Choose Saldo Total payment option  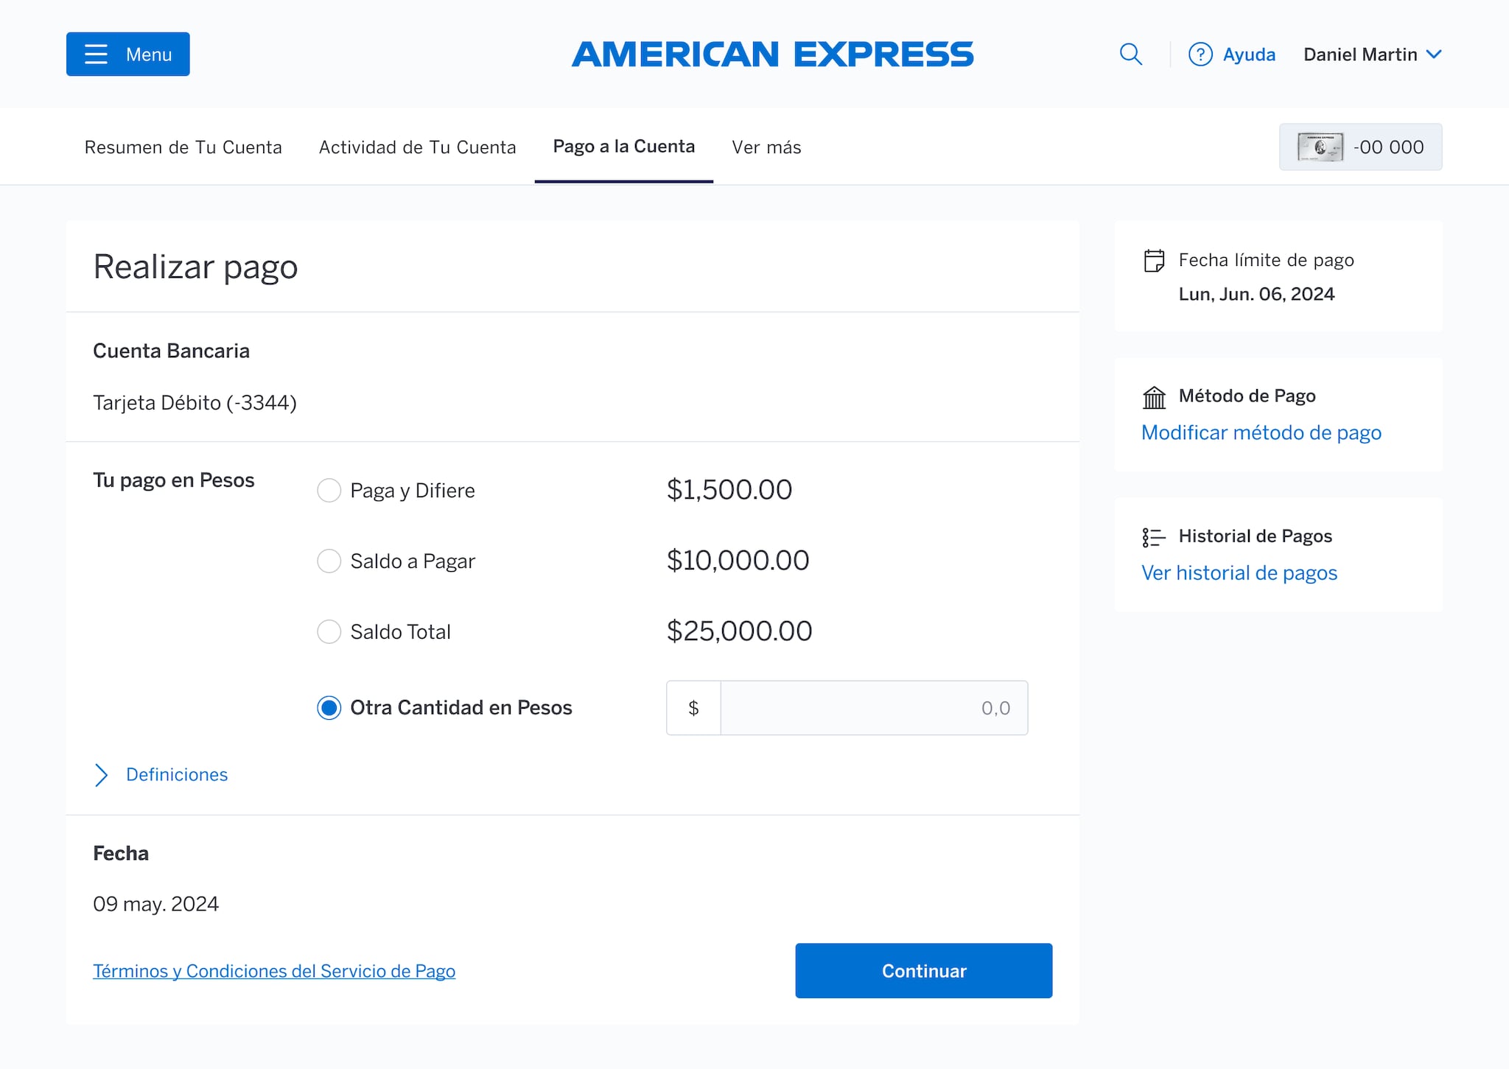(x=328, y=631)
